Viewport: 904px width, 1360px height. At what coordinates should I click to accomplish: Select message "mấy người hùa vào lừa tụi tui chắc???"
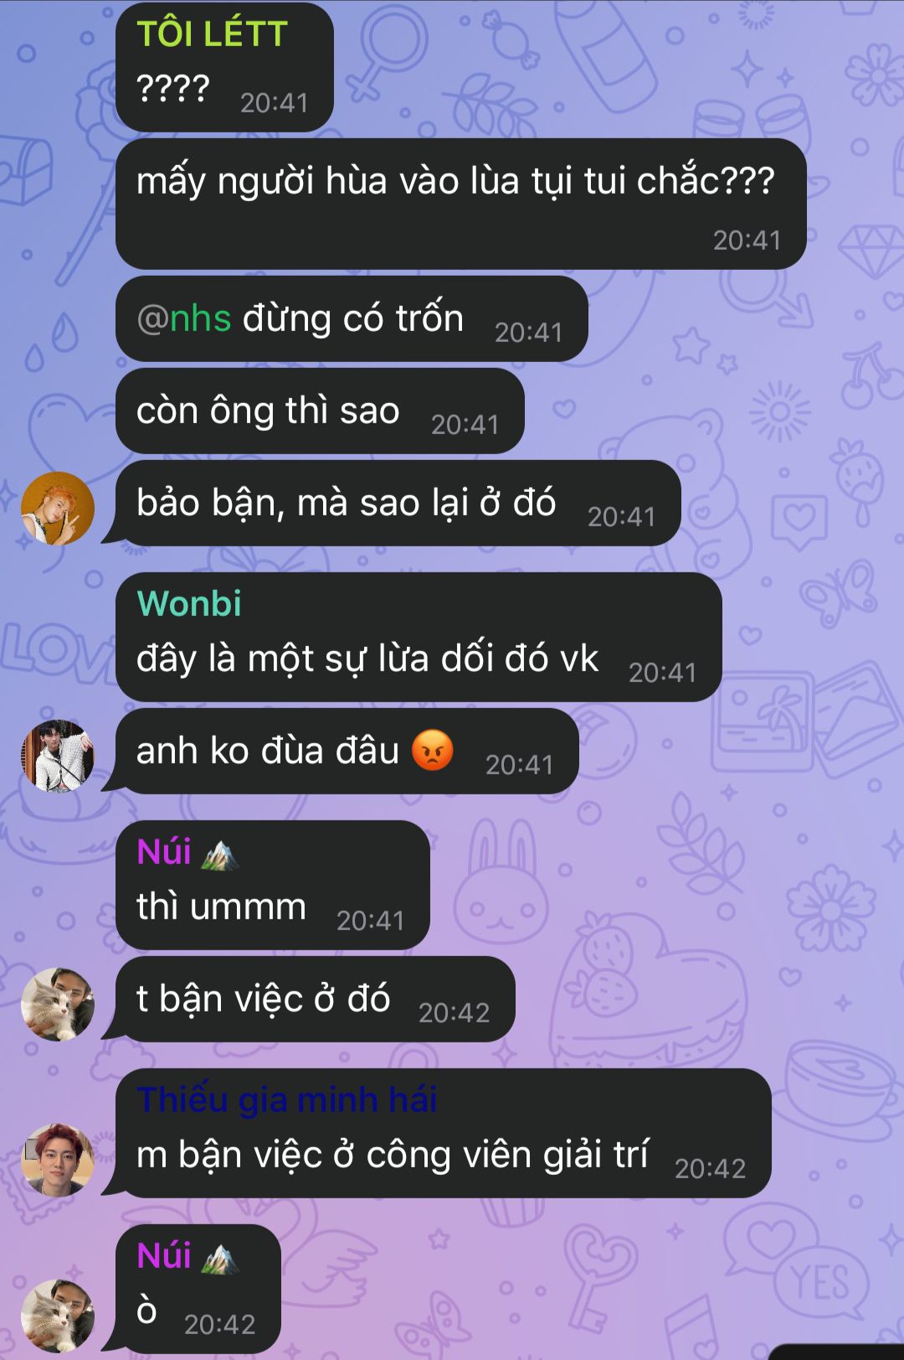coord(461,204)
